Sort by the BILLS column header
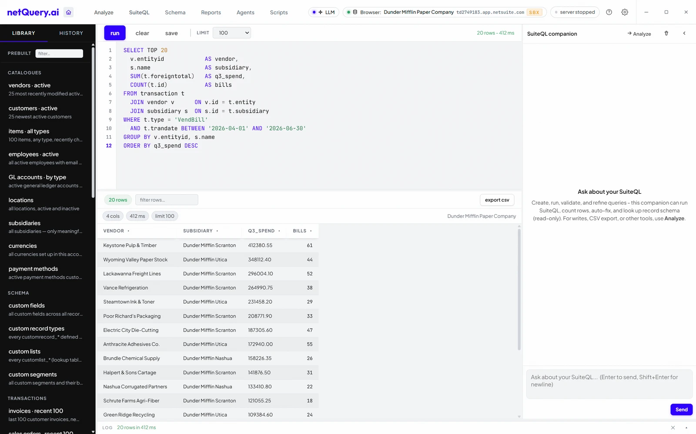 click(302, 231)
